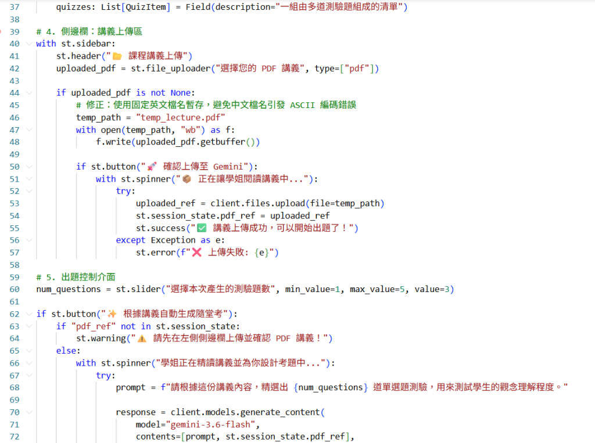
Task: Click "st.success" on line 55
Action: (160, 228)
